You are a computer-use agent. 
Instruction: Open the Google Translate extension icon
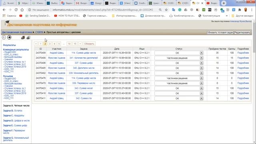(174, 10)
